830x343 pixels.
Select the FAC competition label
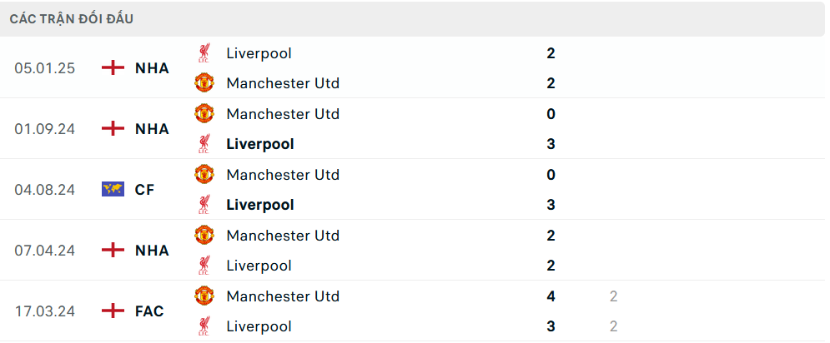[149, 311]
